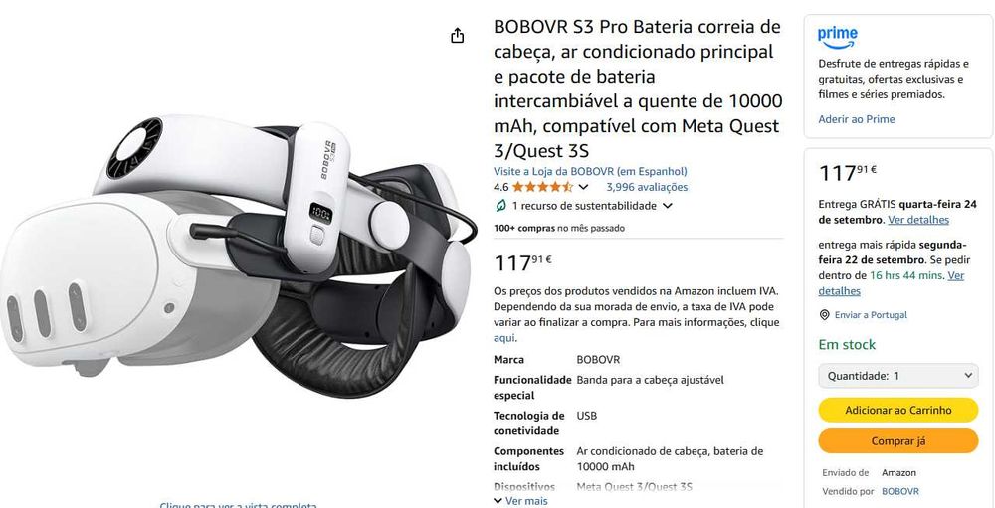Click the Prime logo
Image resolution: width=995 pixels, height=508 pixels.
point(838,38)
